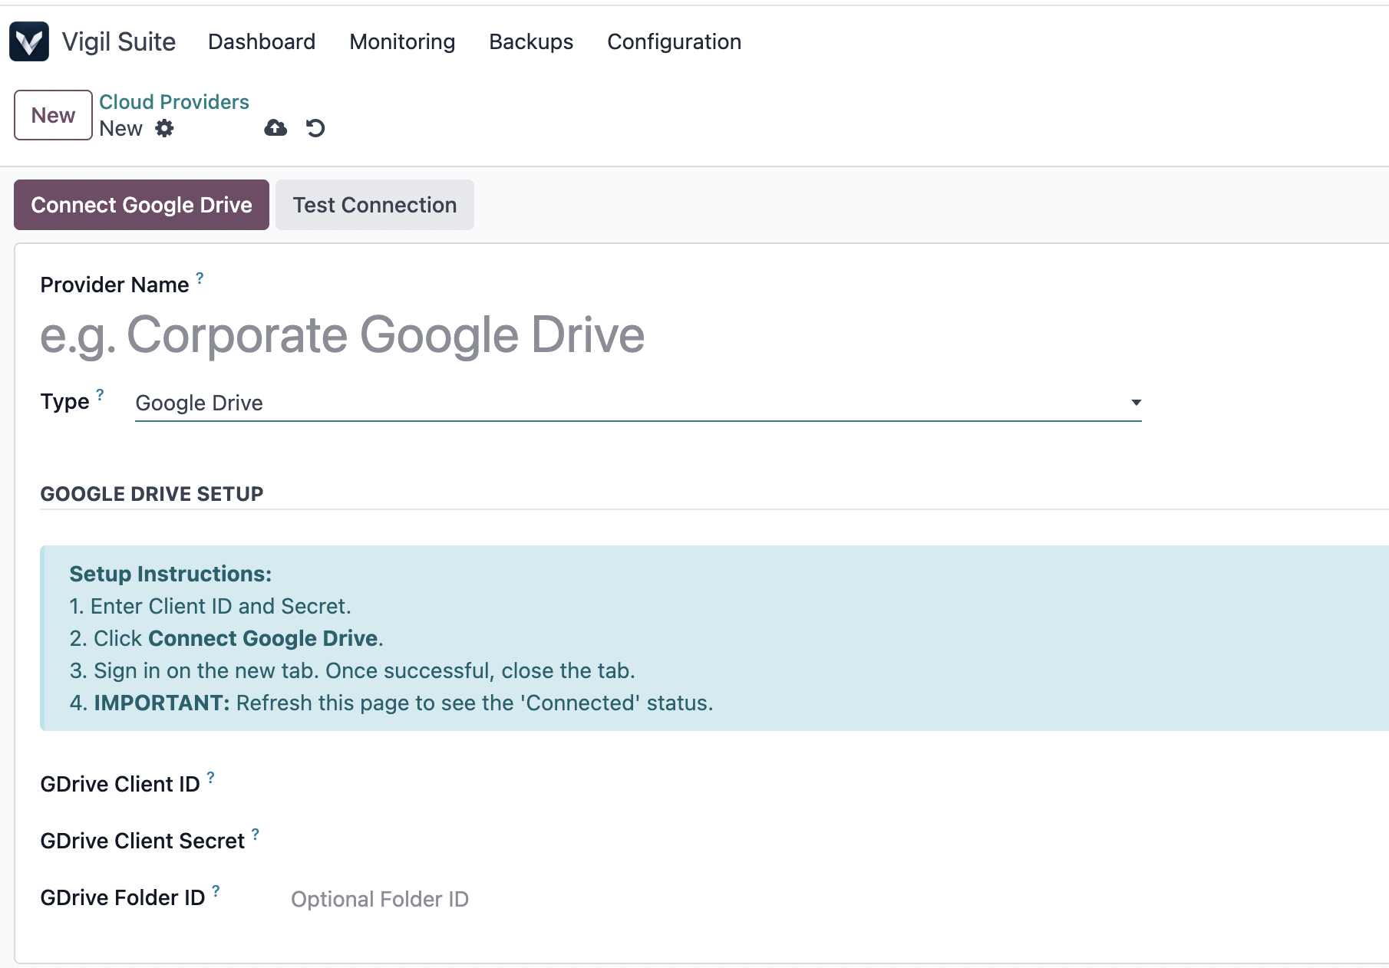Open the Monitoring menu
Viewport: 1389px width, 968px height.
pyautogui.click(x=402, y=41)
